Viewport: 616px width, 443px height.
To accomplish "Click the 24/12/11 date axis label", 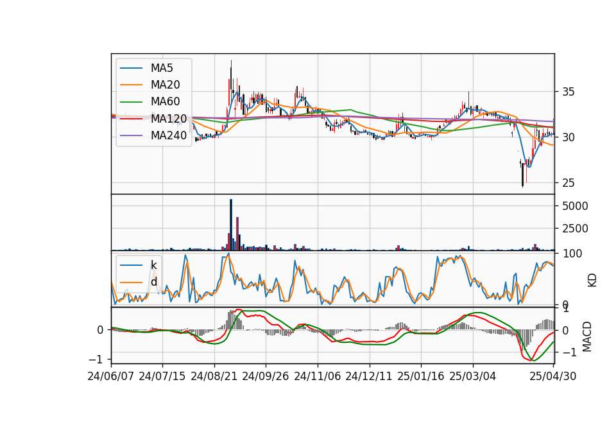I will point(368,376).
